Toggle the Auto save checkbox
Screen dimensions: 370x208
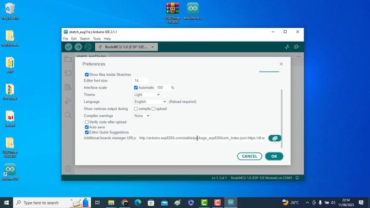[87, 127]
